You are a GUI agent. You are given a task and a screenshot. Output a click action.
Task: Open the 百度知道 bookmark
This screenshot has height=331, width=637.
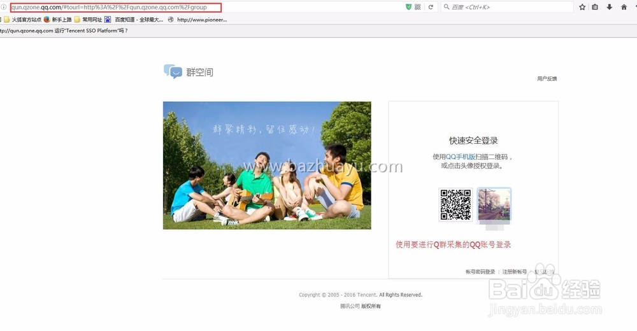tap(134, 20)
